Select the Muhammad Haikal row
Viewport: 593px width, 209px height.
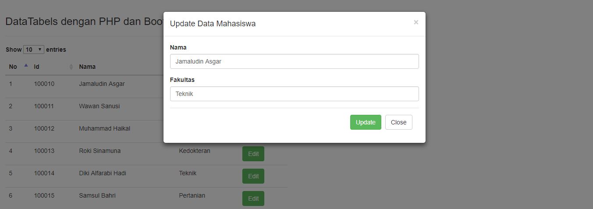coord(104,128)
